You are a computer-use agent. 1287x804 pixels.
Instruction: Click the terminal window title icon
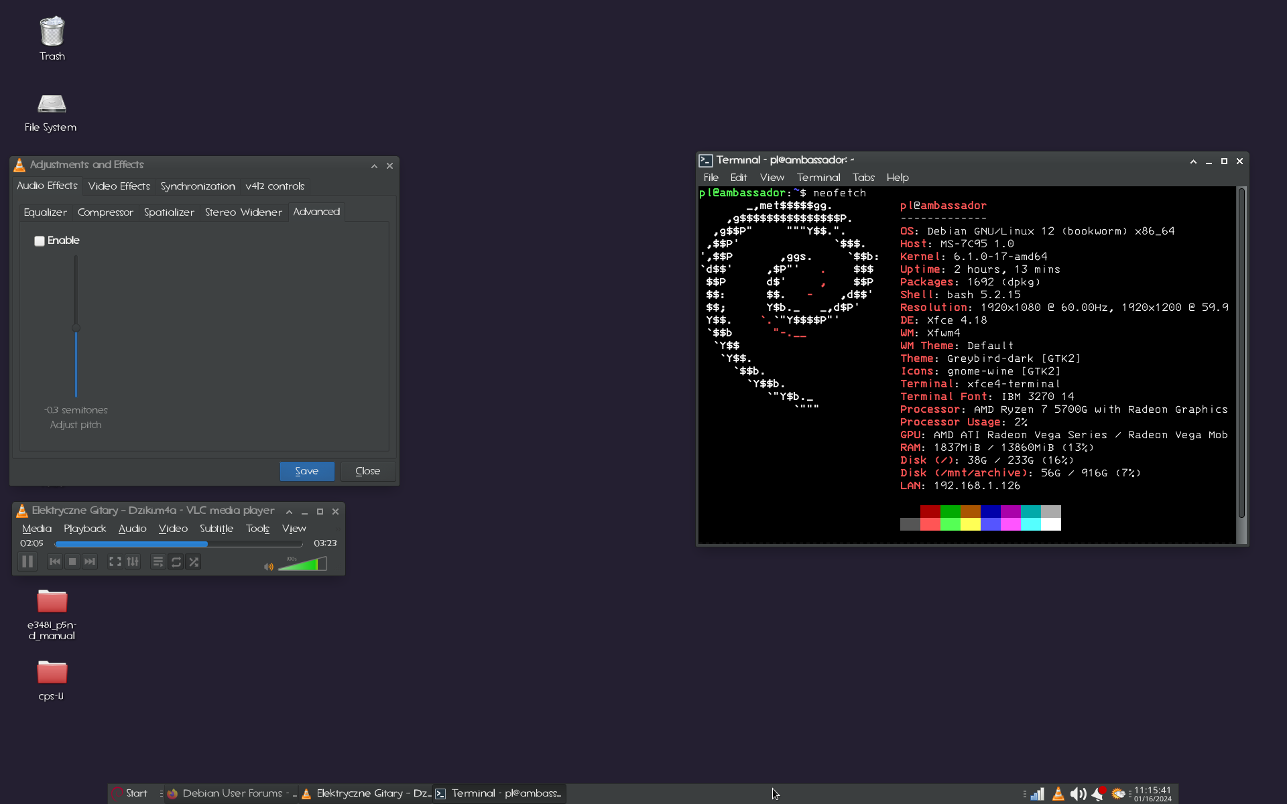pyautogui.click(x=706, y=161)
